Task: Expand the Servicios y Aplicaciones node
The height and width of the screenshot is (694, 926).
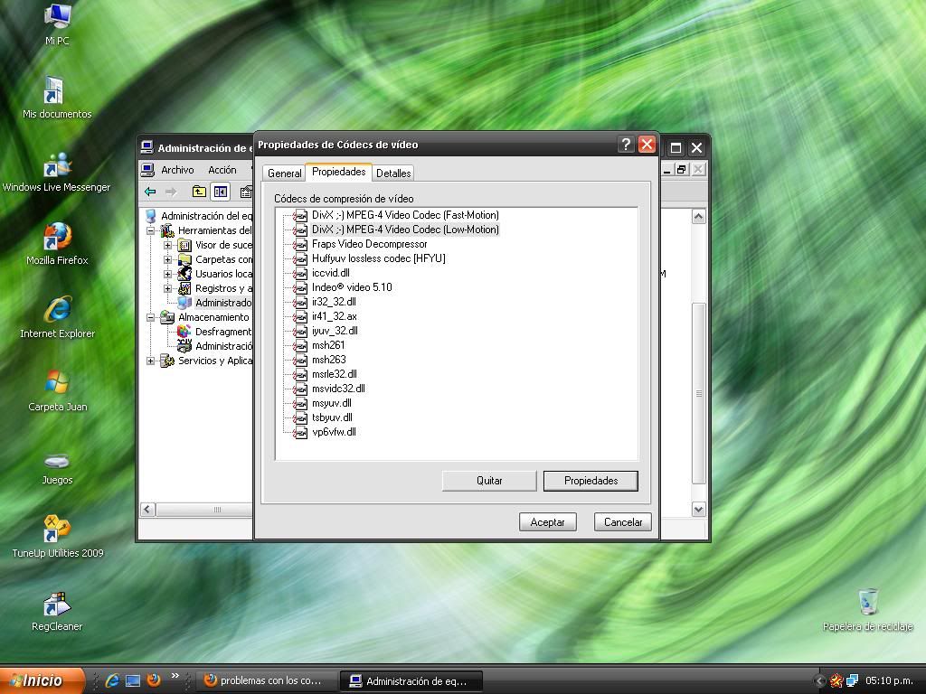Action: tap(151, 361)
